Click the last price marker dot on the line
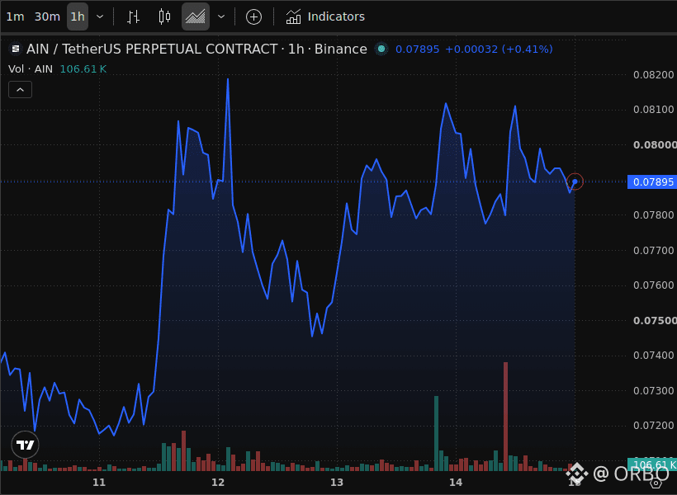The height and width of the screenshot is (495, 677). tap(575, 181)
